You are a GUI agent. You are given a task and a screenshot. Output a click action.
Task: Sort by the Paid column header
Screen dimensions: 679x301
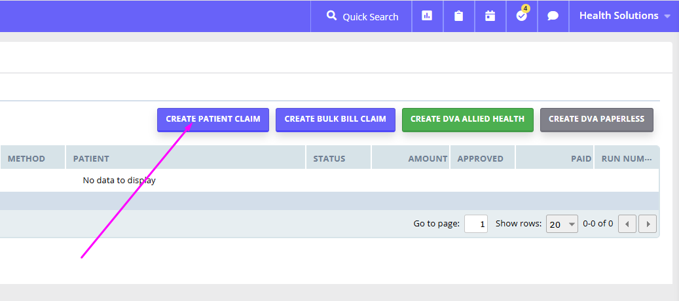(x=555, y=159)
